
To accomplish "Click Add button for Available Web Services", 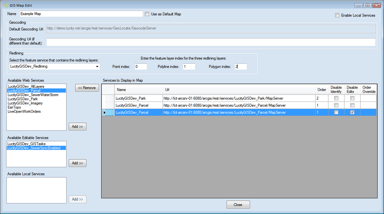I will click(77, 127).
